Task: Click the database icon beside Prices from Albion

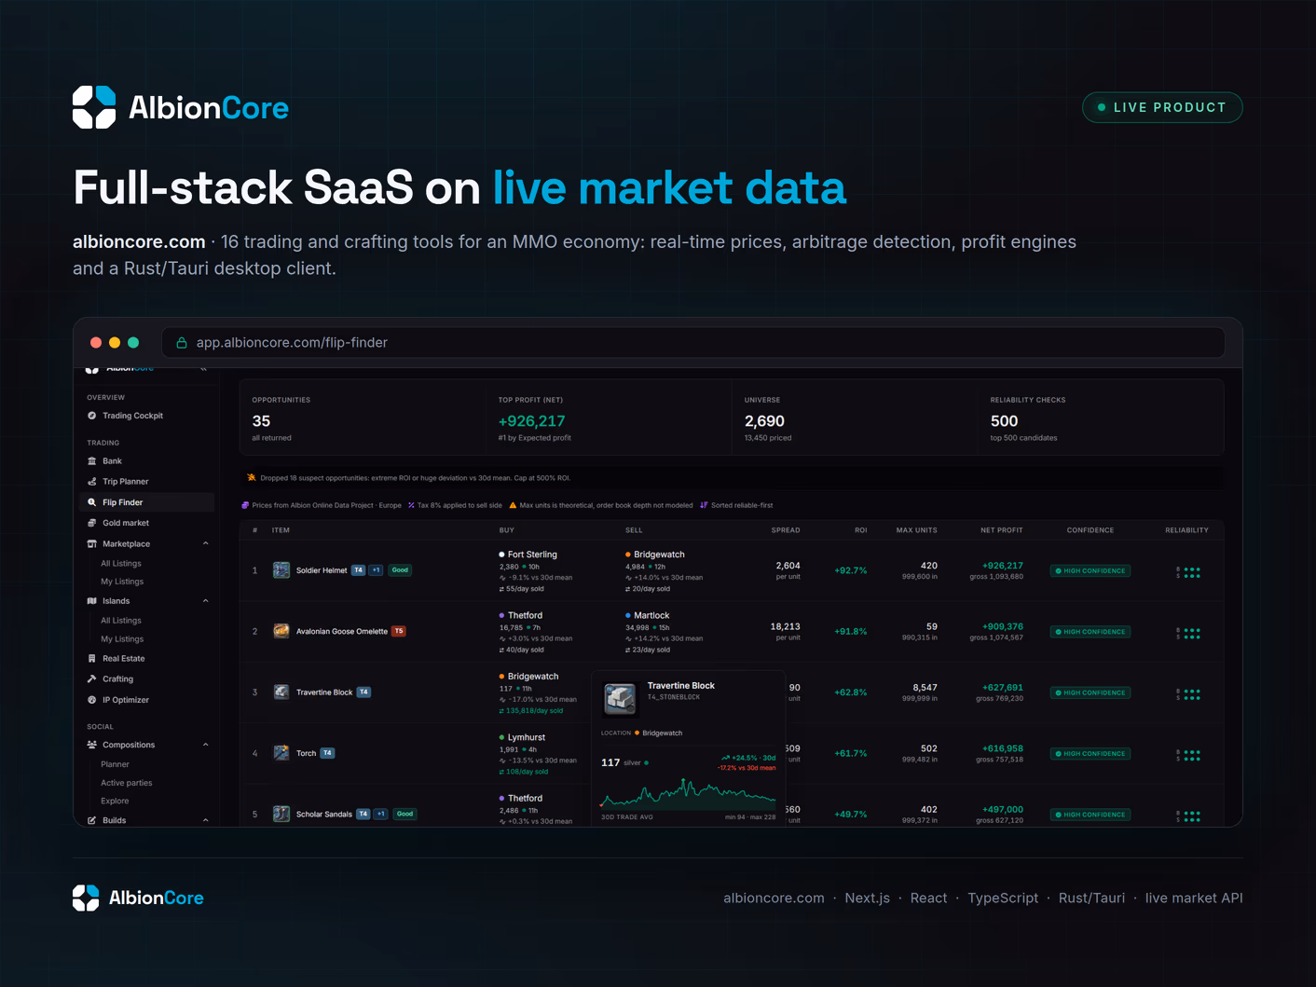Action: [x=245, y=505]
